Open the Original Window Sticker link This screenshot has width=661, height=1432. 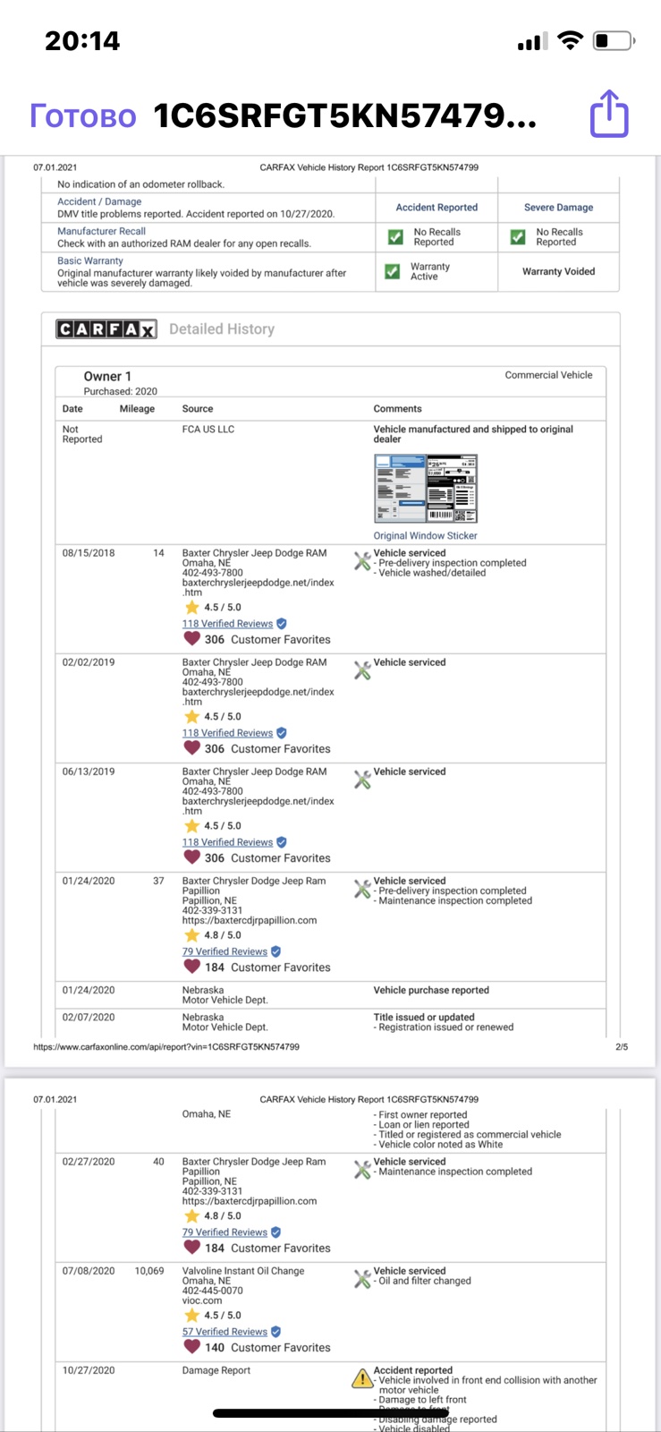click(x=426, y=535)
